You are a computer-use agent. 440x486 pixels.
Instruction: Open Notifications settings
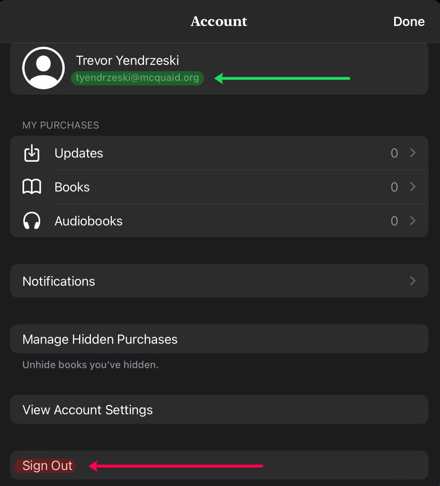coord(219,281)
